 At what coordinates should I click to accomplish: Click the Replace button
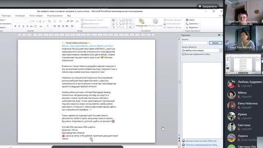[x=193, y=24]
